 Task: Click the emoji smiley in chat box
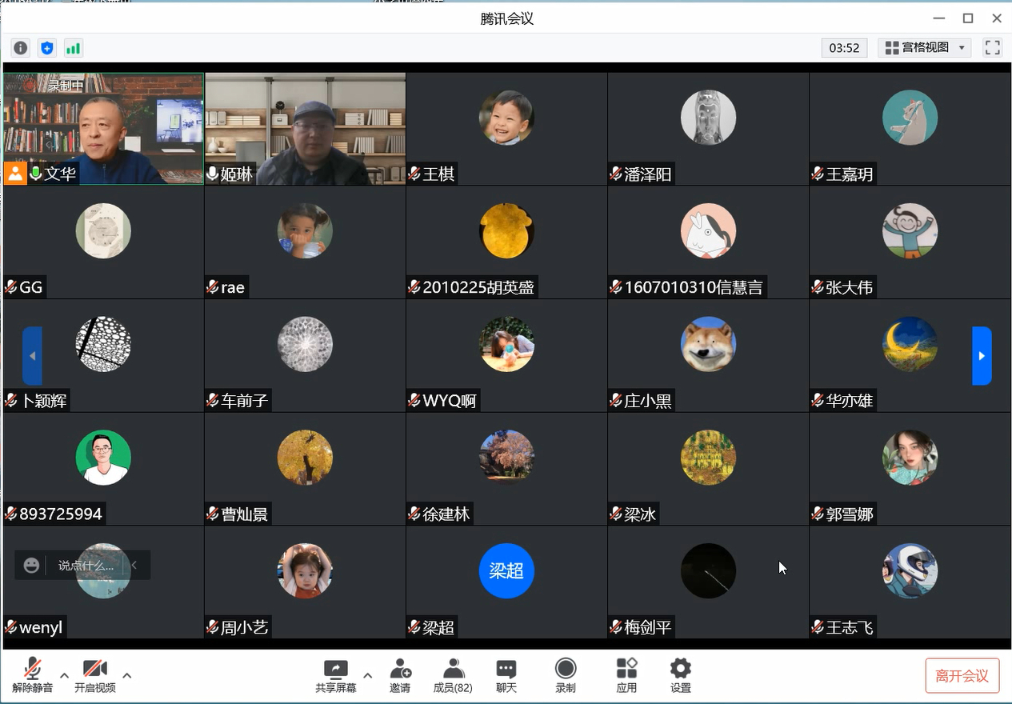click(x=32, y=566)
